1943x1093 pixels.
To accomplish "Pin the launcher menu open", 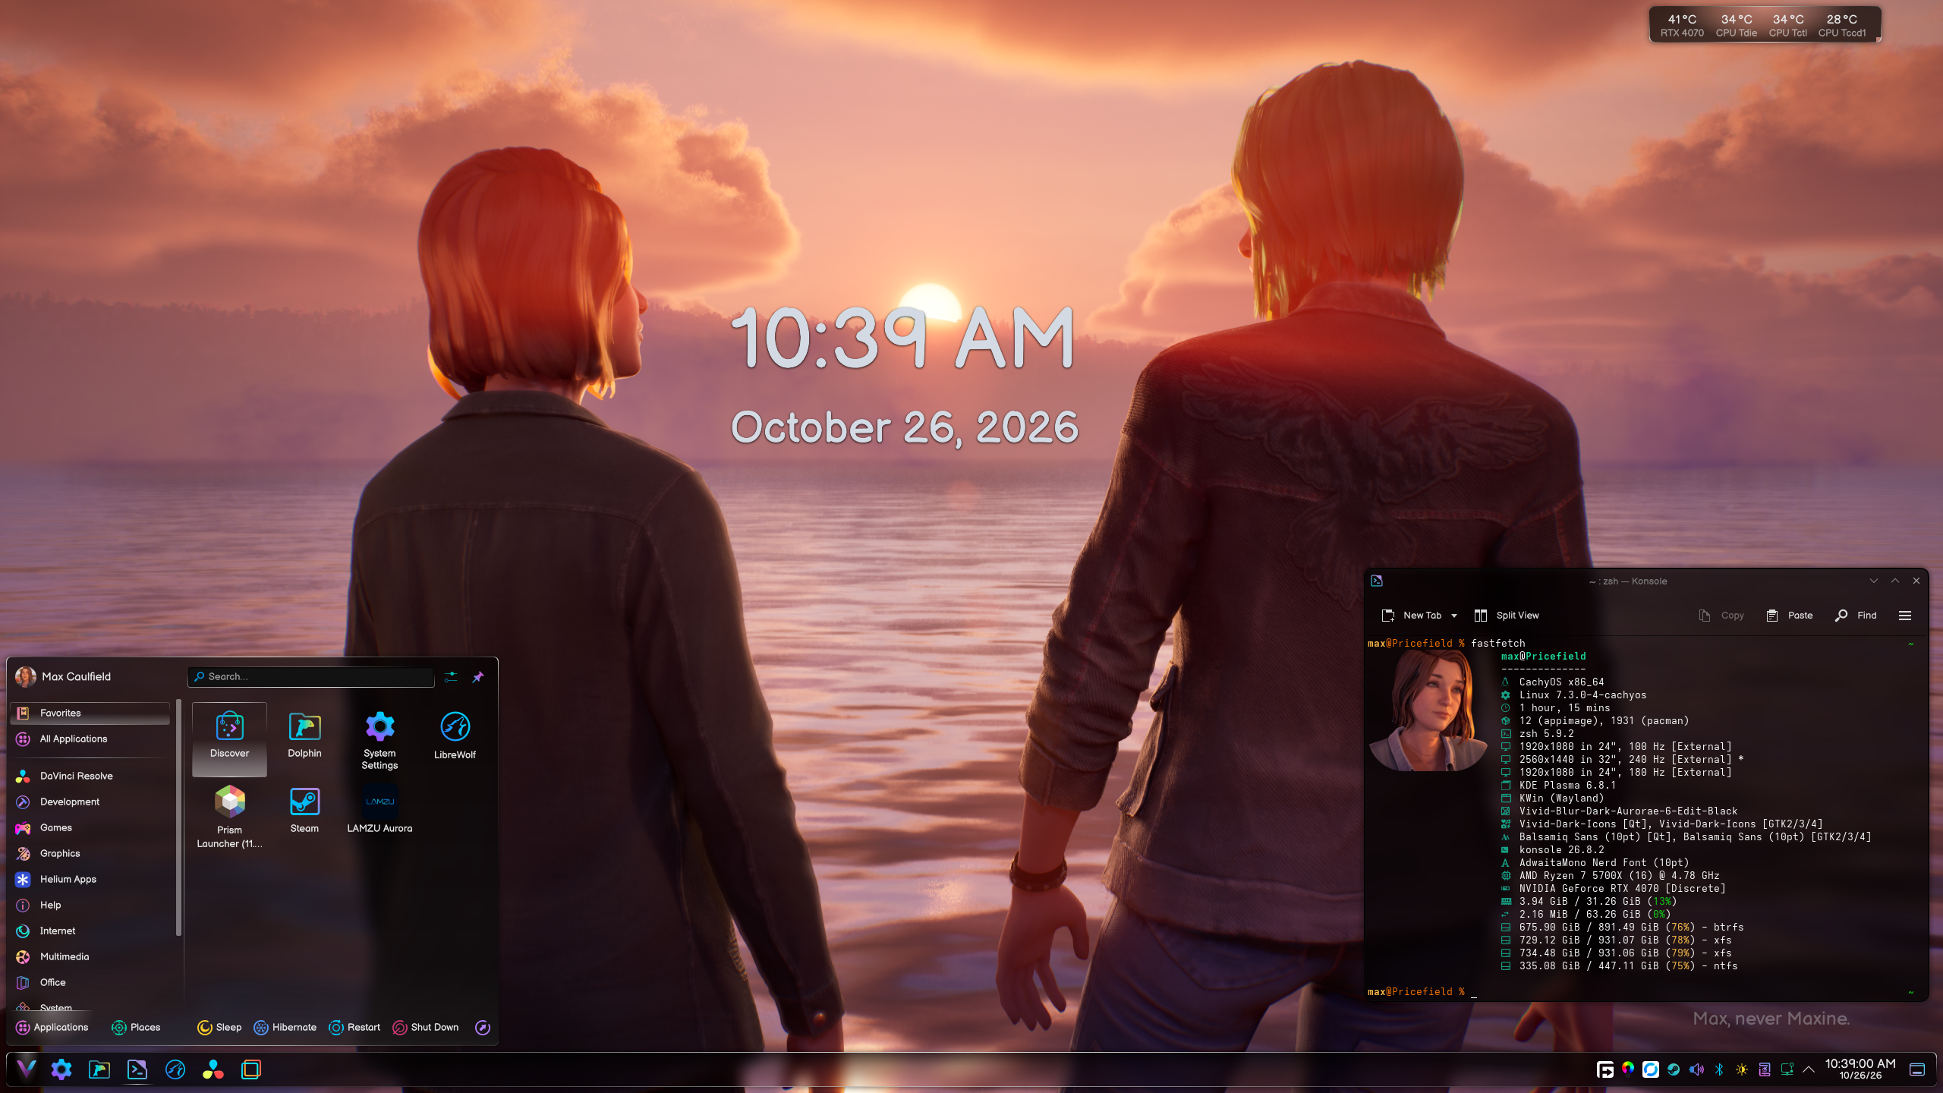I will tap(478, 676).
